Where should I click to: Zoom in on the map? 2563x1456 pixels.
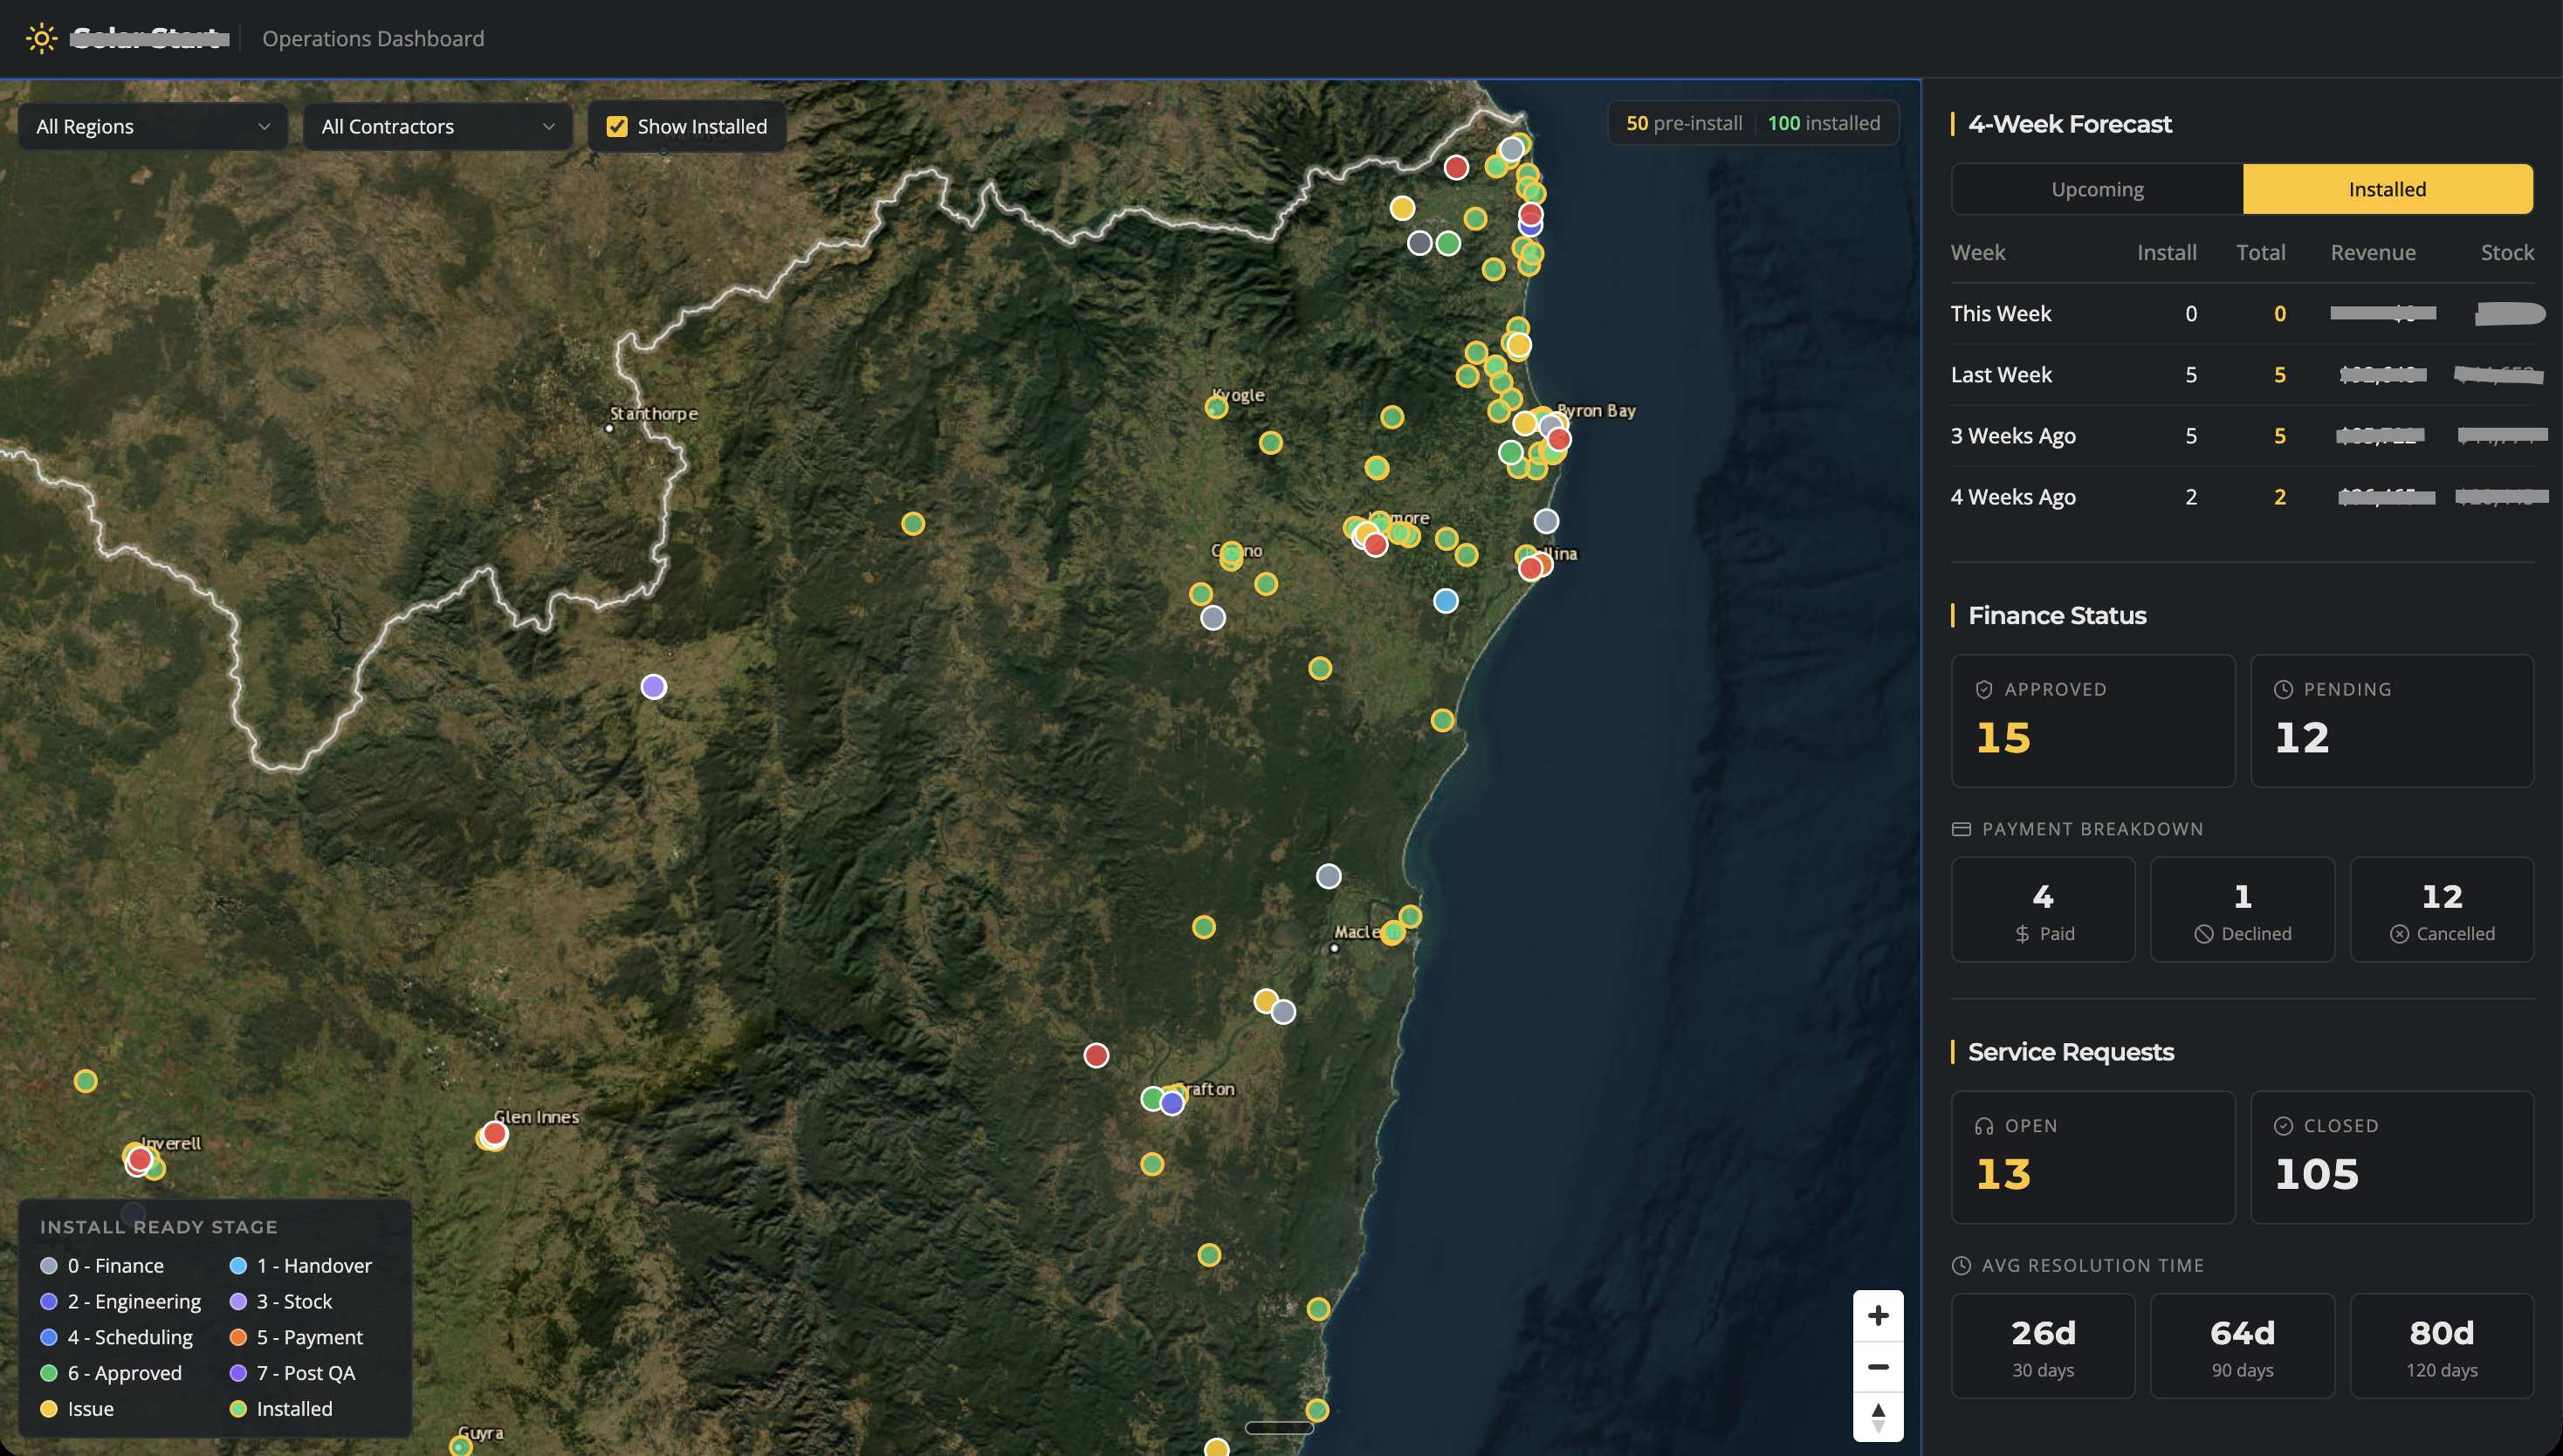[1877, 1315]
